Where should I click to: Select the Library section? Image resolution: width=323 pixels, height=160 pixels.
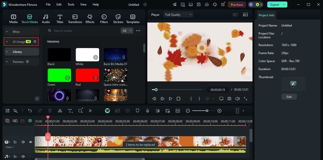pos(22,52)
